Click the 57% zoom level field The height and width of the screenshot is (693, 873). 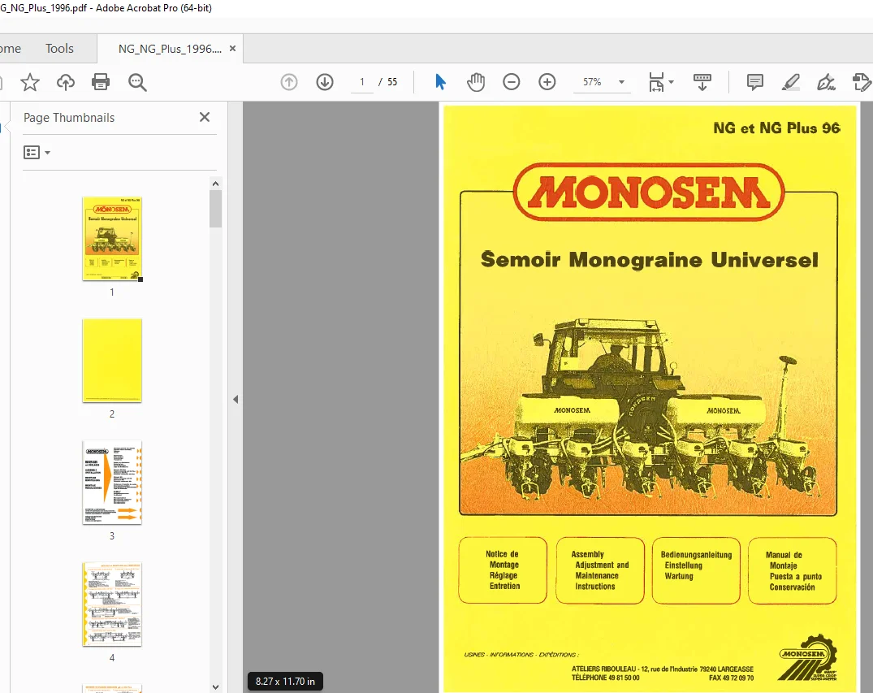(x=592, y=82)
